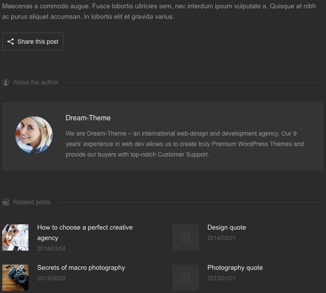
Task: Click the person icon beside About the author
Action: (x=6, y=82)
